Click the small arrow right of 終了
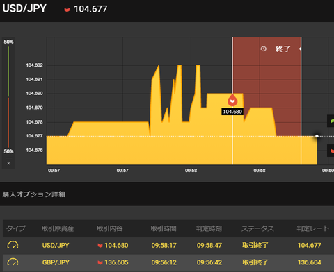The height and width of the screenshot is (272, 334). point(300,49)
